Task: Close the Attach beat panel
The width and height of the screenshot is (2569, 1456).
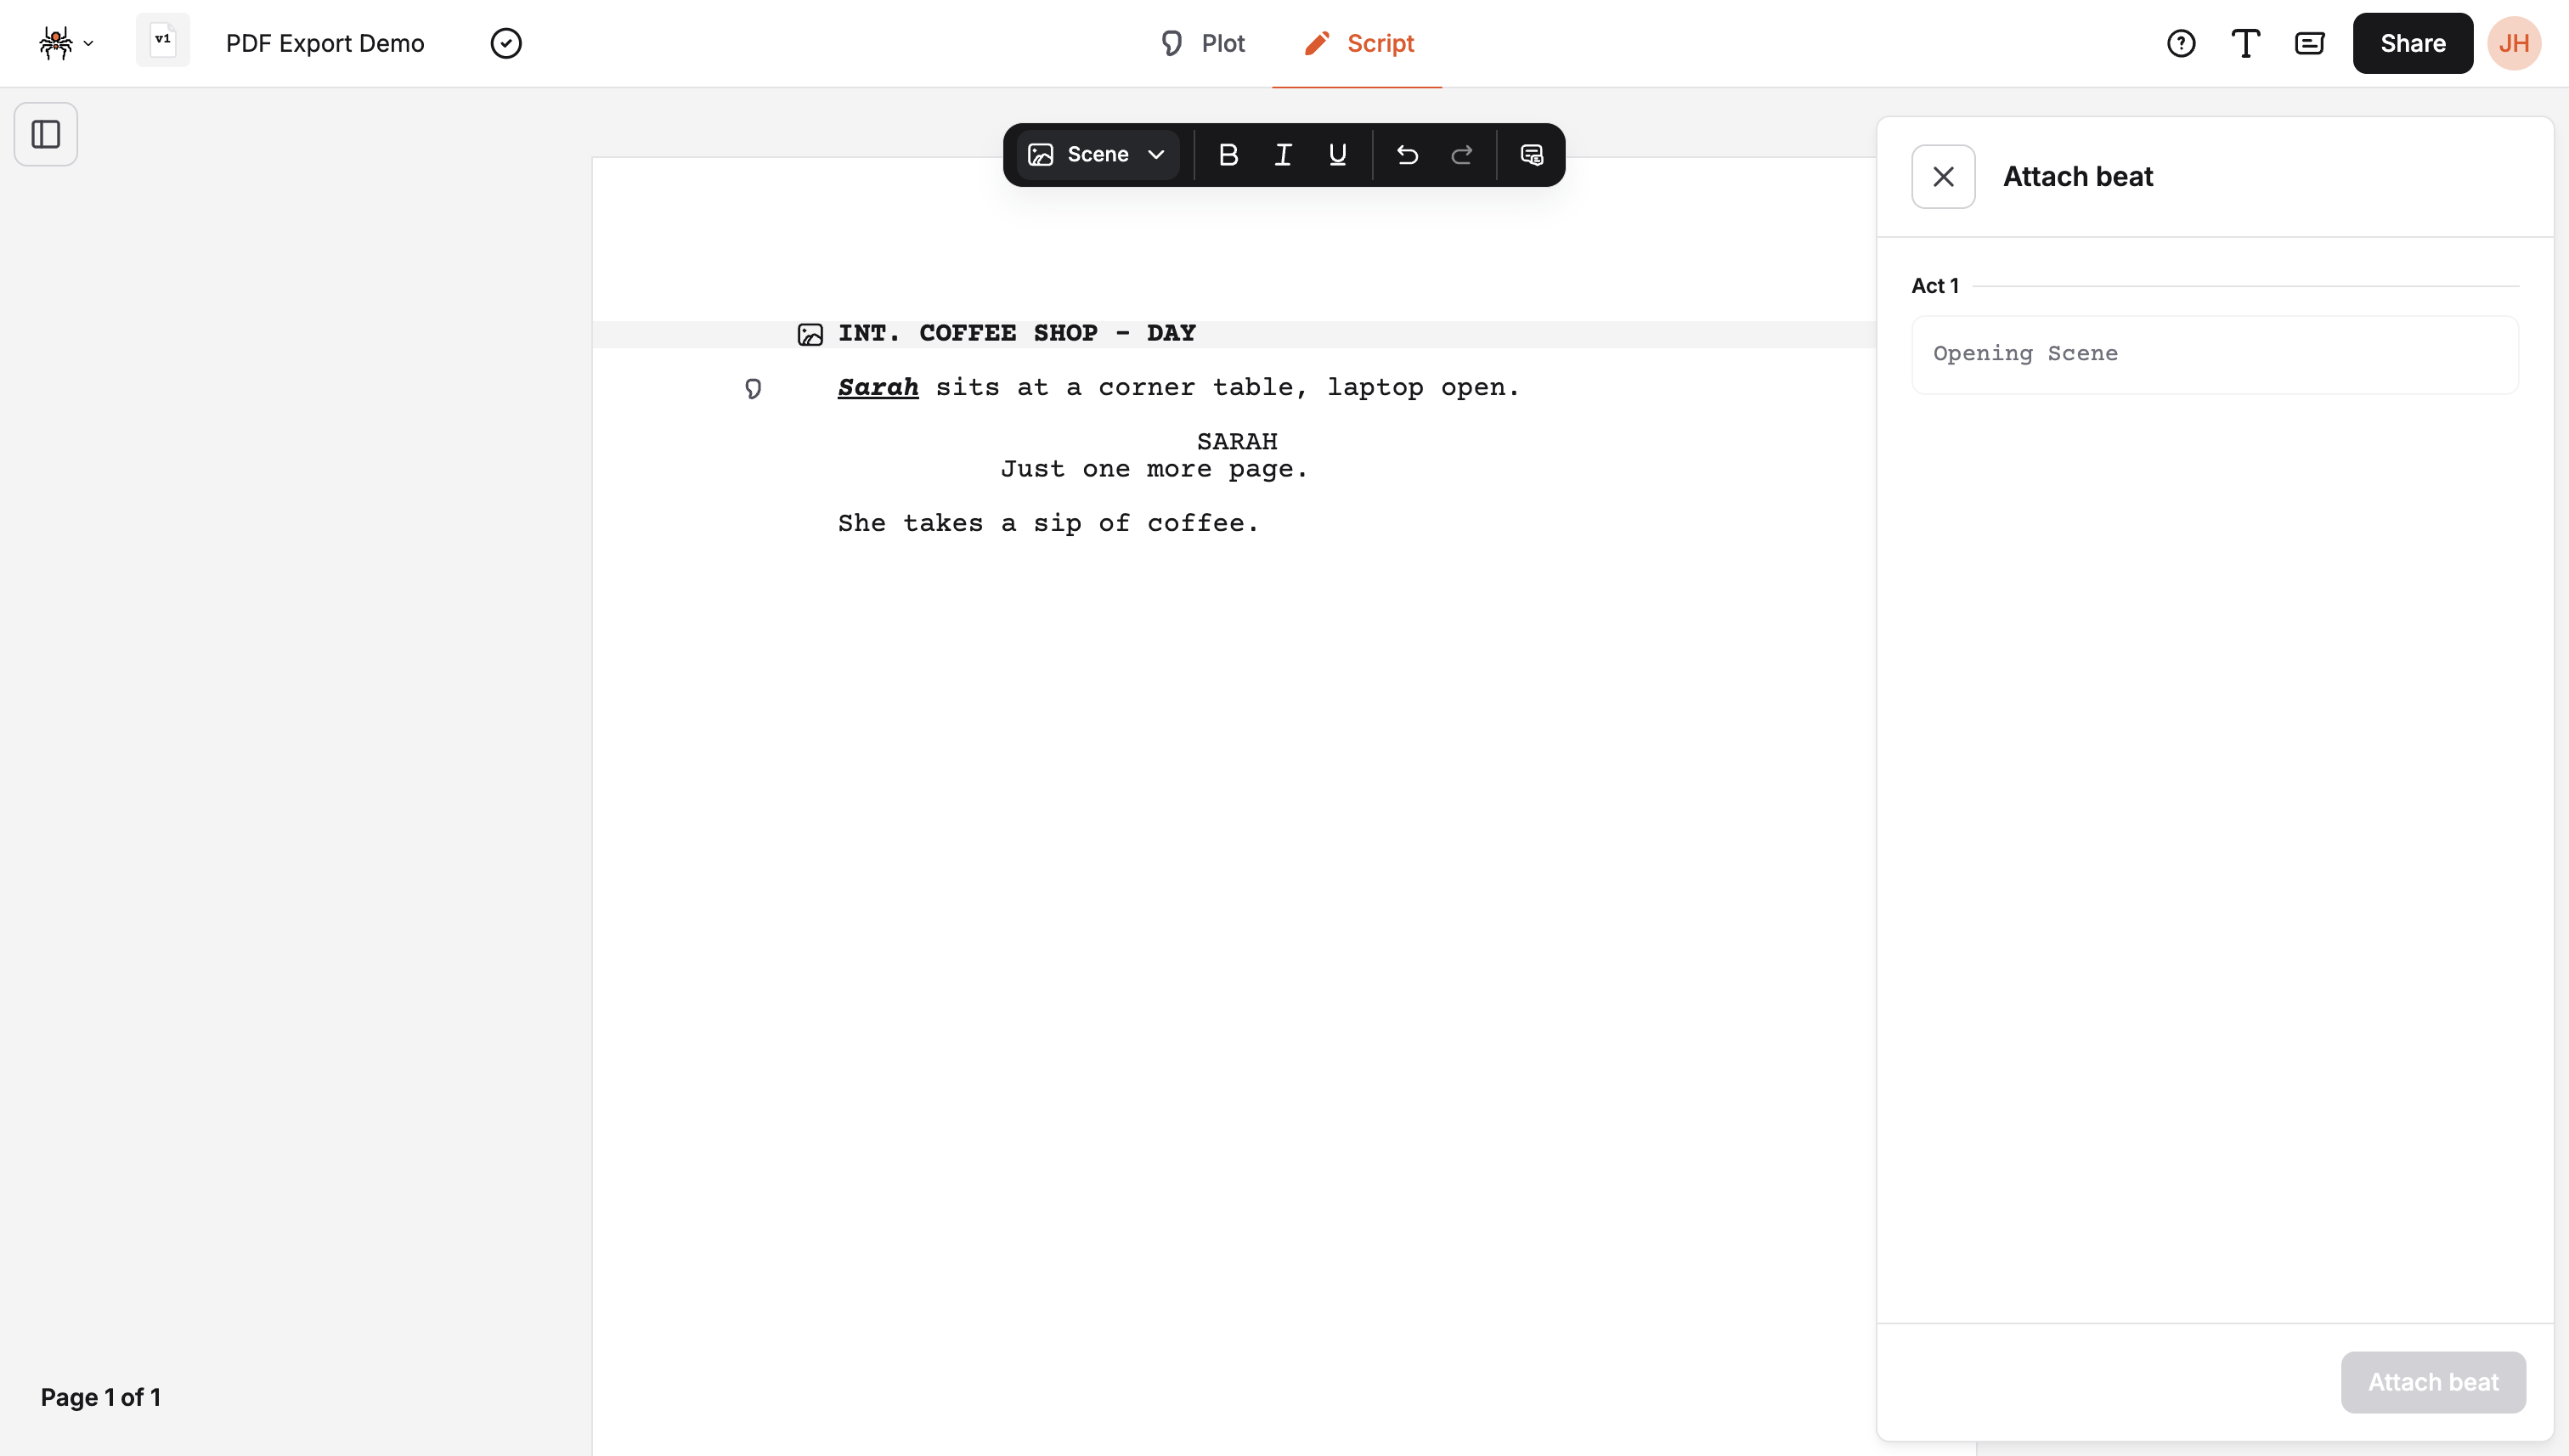Action: 1943,176
